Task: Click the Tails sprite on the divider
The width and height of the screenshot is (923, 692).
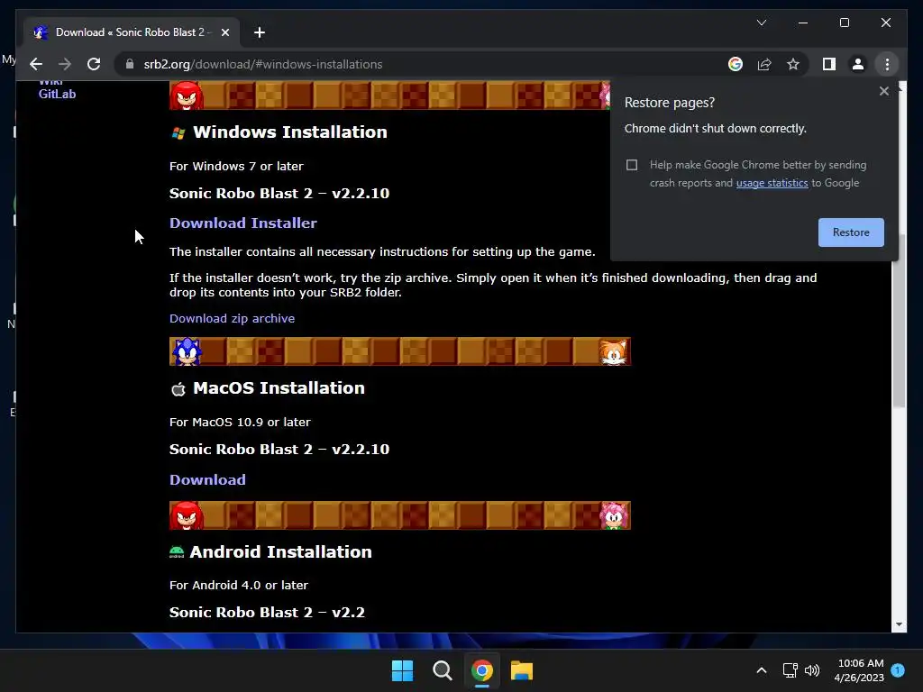Action: pos(613,351)
